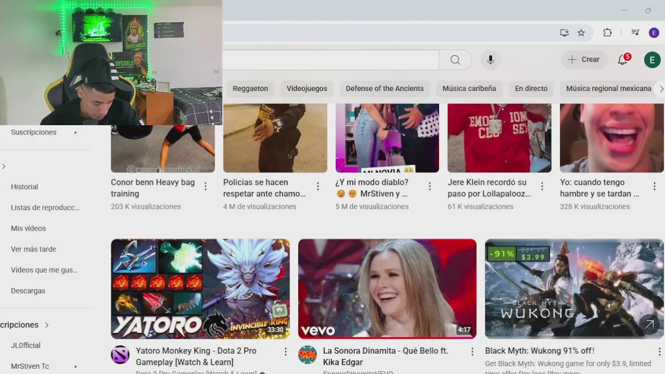This screenshot has width=665, height=374.
Task: Open browser extensions puzzle icon
Action: (x=607, y=33)
